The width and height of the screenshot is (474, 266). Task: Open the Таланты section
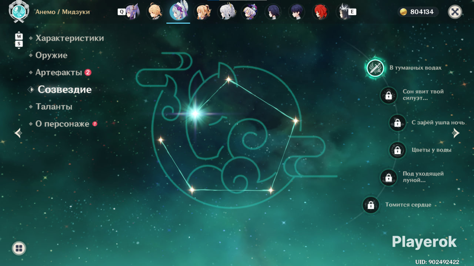(54, 107)
